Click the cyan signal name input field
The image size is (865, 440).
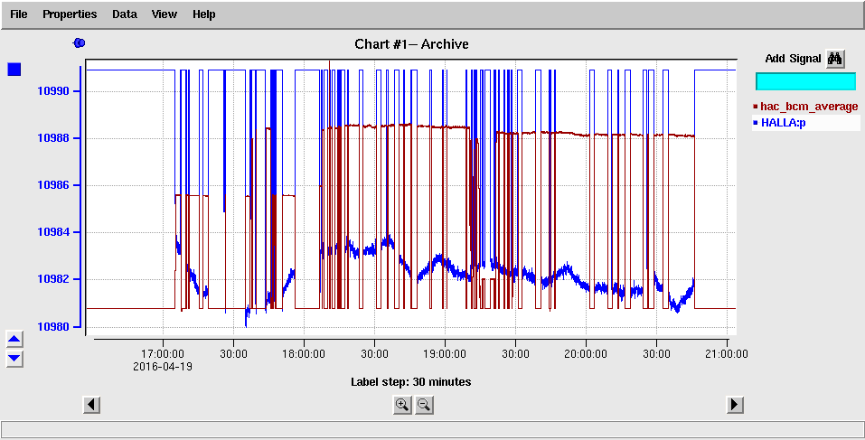[x=805, y=81]
